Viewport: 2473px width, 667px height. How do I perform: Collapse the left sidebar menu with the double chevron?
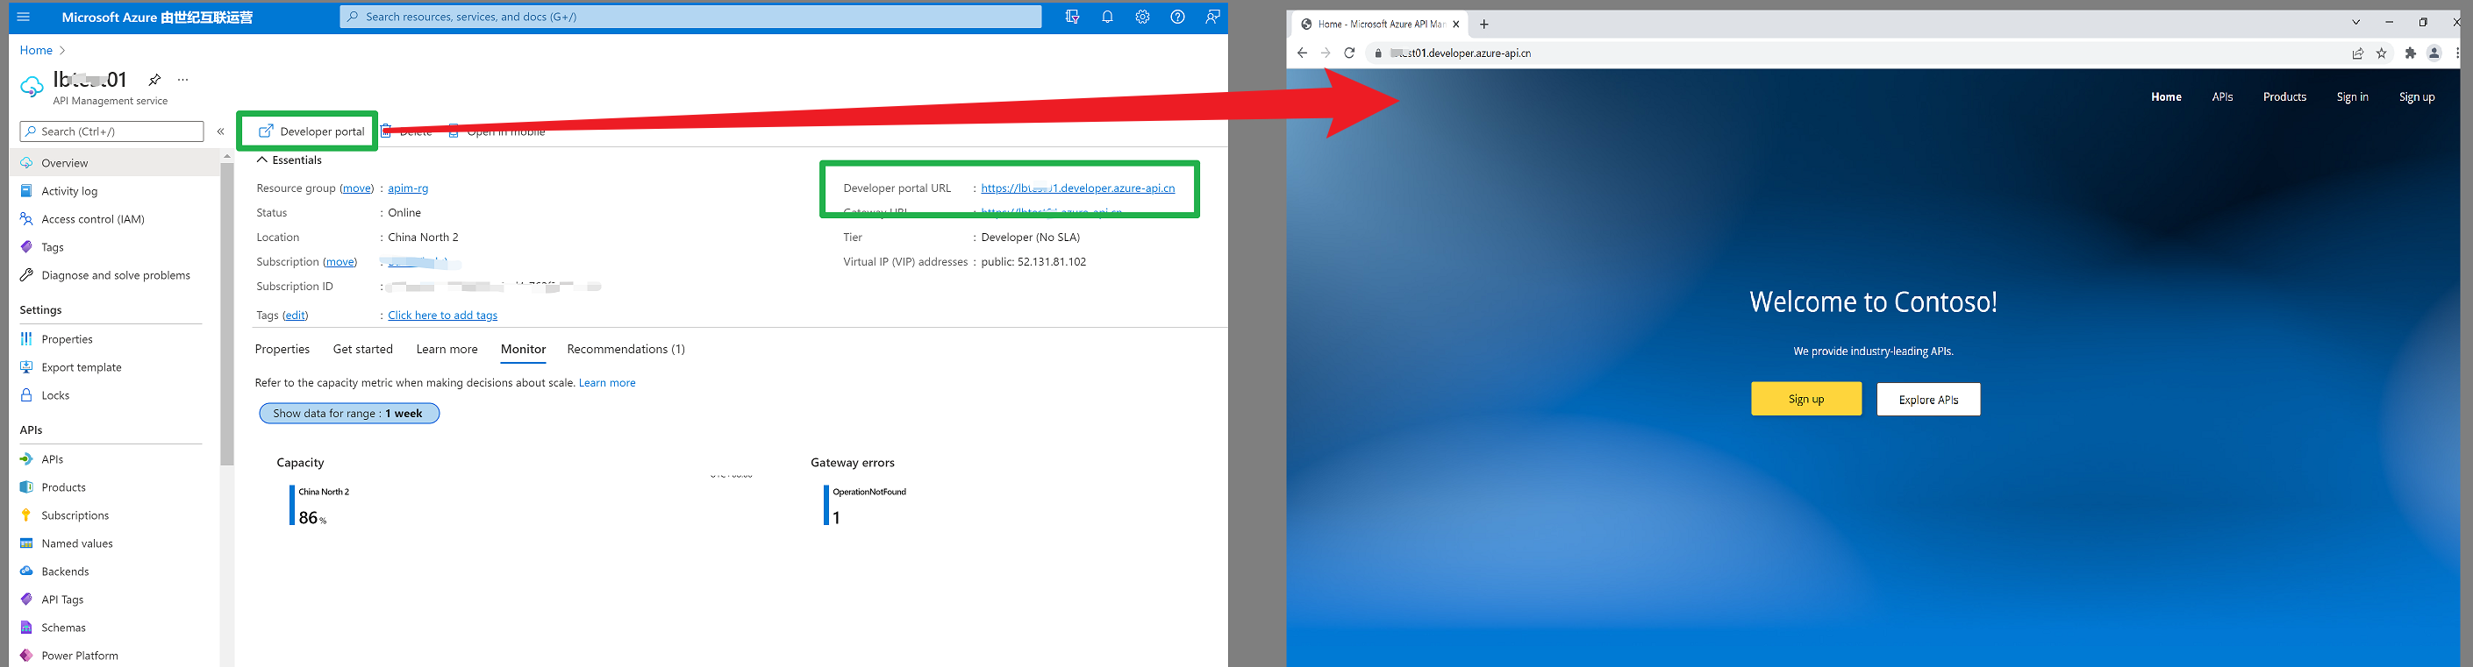tap(221, 131)
